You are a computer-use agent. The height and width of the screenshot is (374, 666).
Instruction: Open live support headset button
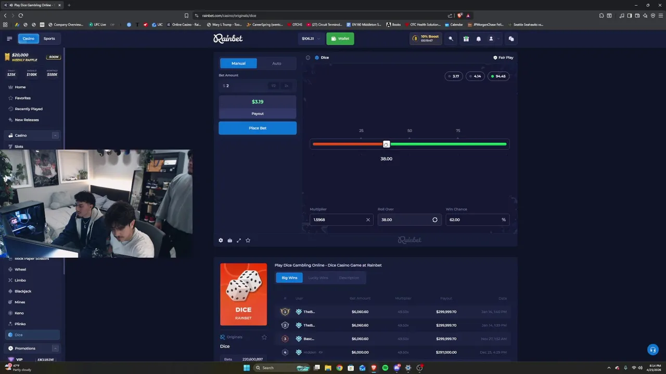(x=652, y=350)
